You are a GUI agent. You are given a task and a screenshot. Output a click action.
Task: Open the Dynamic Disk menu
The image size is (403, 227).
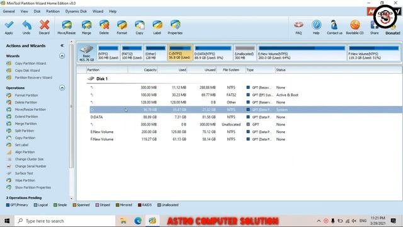tap(76, 11)
